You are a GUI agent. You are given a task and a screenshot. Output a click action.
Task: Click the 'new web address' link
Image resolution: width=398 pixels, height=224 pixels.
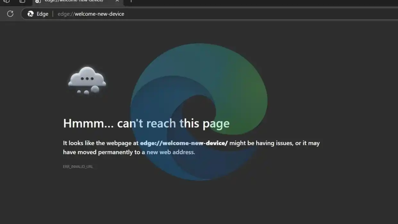(x=170, y=152)
